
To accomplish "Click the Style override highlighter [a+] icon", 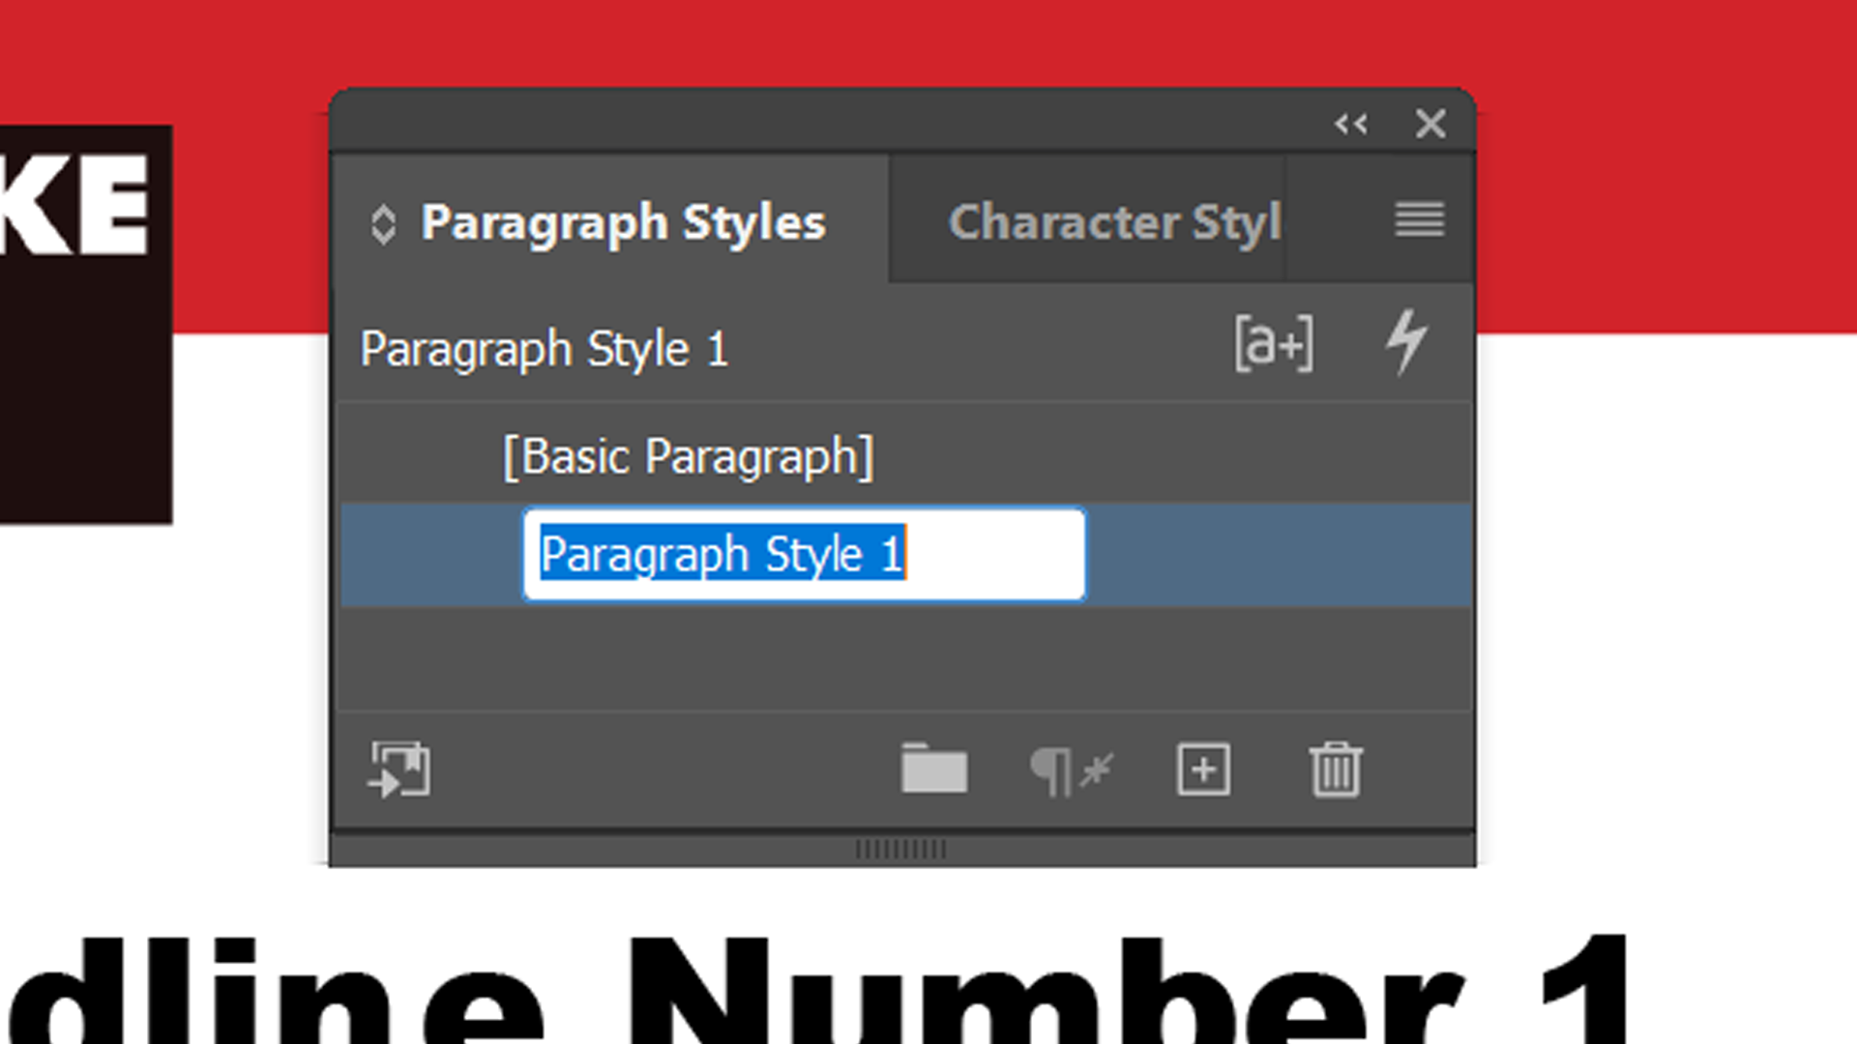I will [1274, 343].
